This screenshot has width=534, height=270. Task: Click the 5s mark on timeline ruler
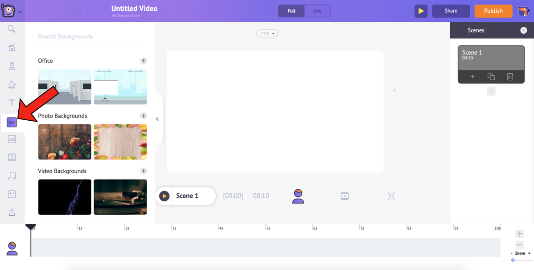268,228
